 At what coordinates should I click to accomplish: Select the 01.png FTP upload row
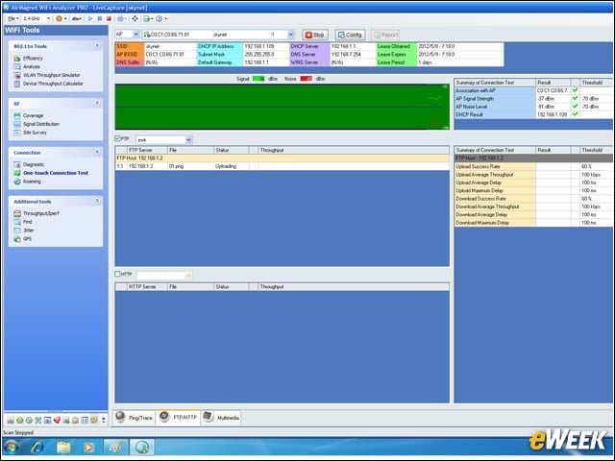pos(282,166)
